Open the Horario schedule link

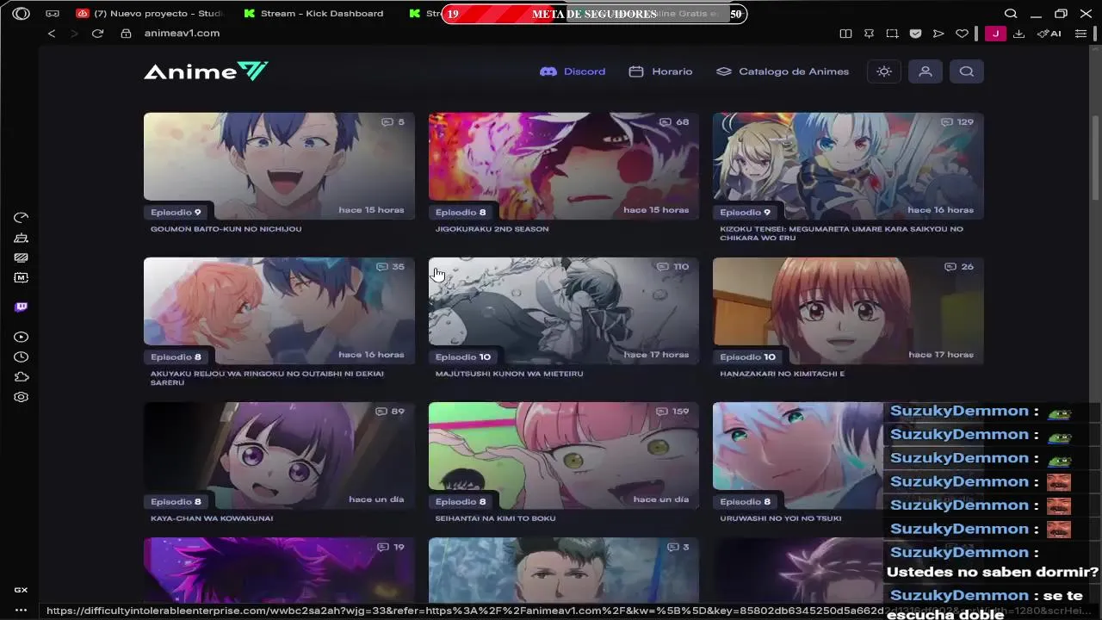tap(660, 71)
